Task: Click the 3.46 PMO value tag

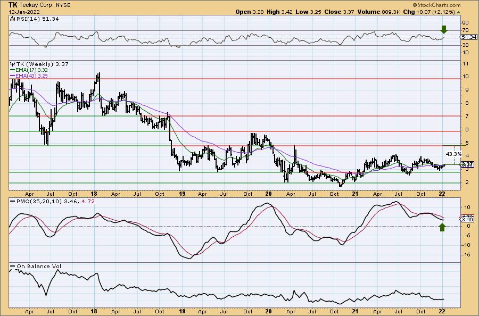Action: click(x=467, y=220)
